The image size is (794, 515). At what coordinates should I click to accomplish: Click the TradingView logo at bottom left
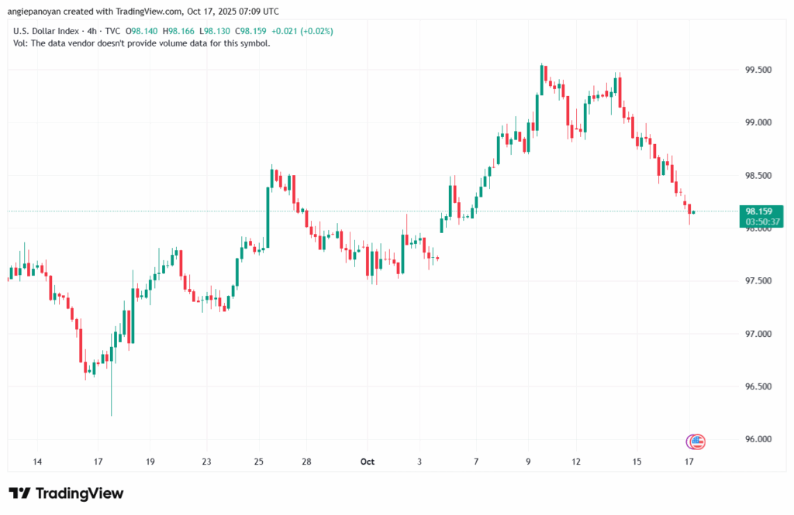tap(66, 493)
